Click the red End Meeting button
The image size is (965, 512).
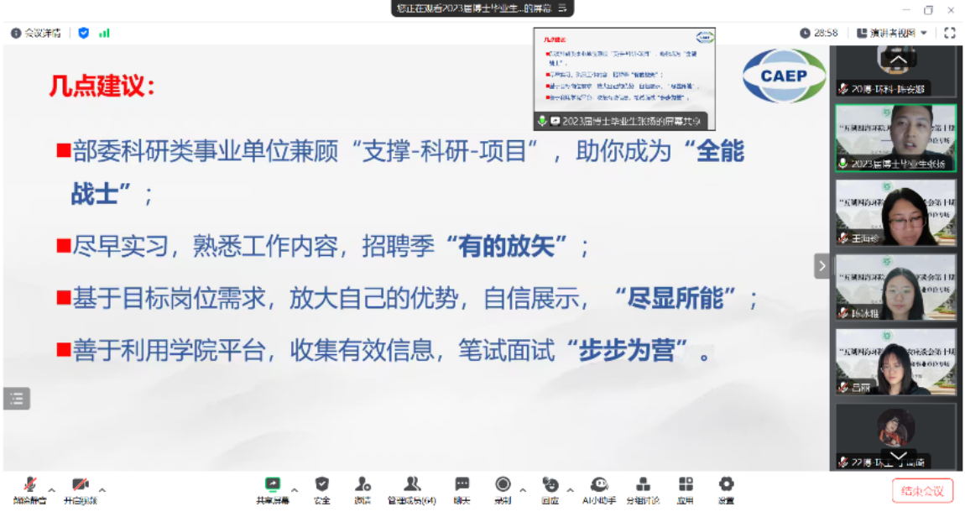[x=922, y=491]
